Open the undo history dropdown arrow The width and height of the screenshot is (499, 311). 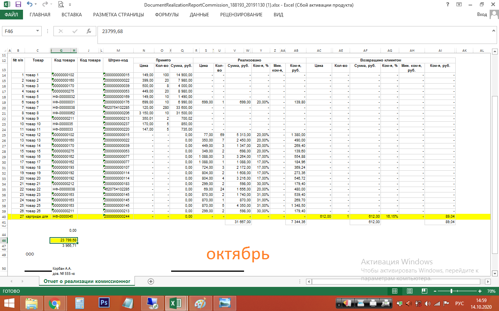pyautogui.click(x=36, y=5)
